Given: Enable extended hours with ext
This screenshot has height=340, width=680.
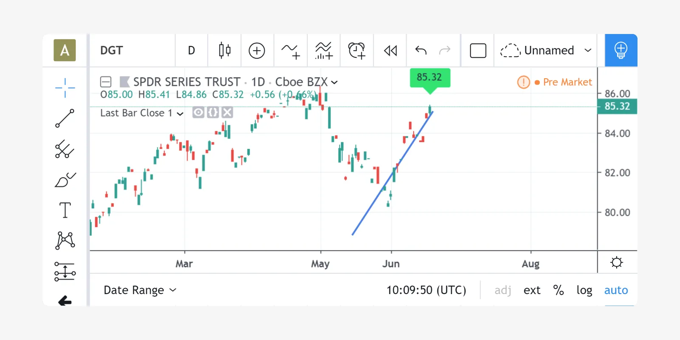Looking at the screenshot, I should tap(532, 290).
